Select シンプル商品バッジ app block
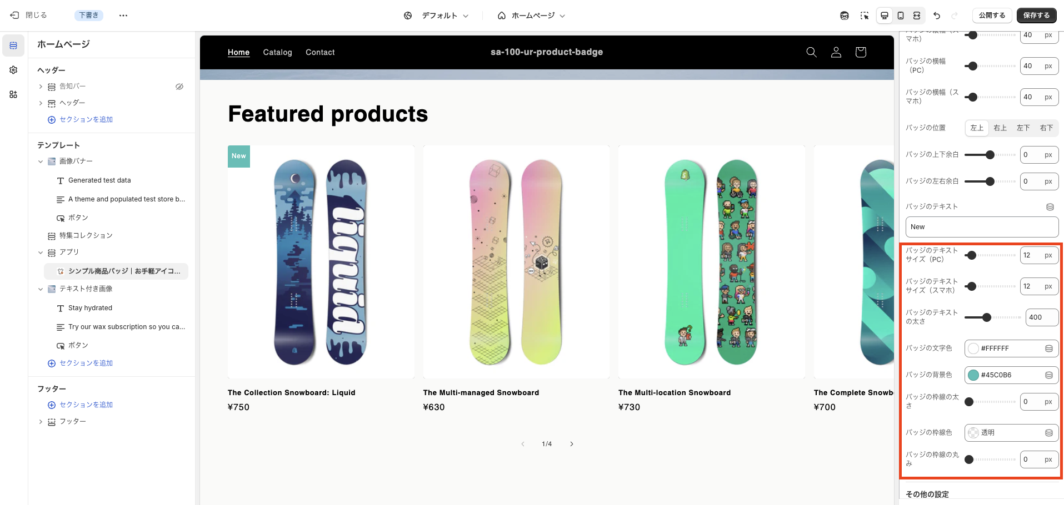 123,271
